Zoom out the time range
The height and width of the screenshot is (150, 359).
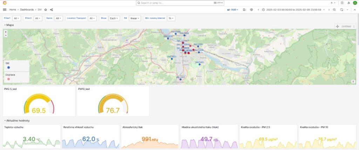[x=334, y=9]
